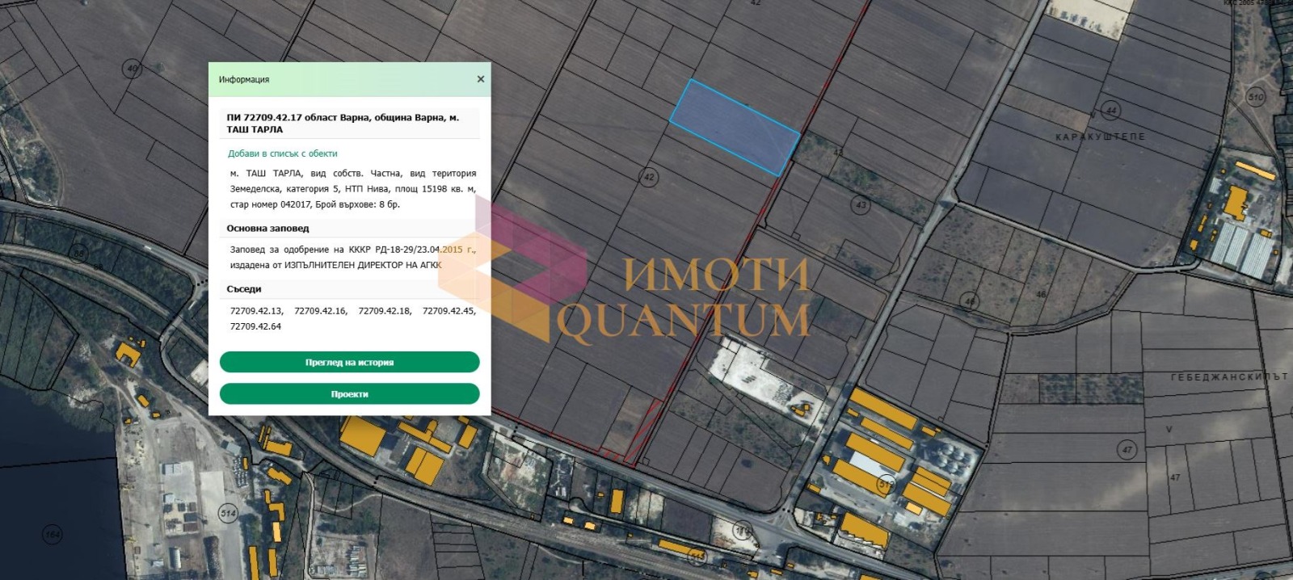
Task: Click circled massif marker 510
Action: click(x=1256, y=98)
